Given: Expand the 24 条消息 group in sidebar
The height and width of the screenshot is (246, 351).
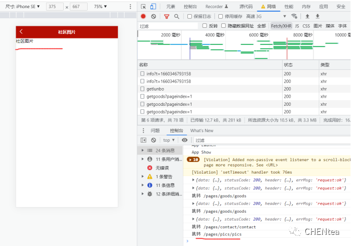Looking at the screenshot, I should (x=143, y=150).
